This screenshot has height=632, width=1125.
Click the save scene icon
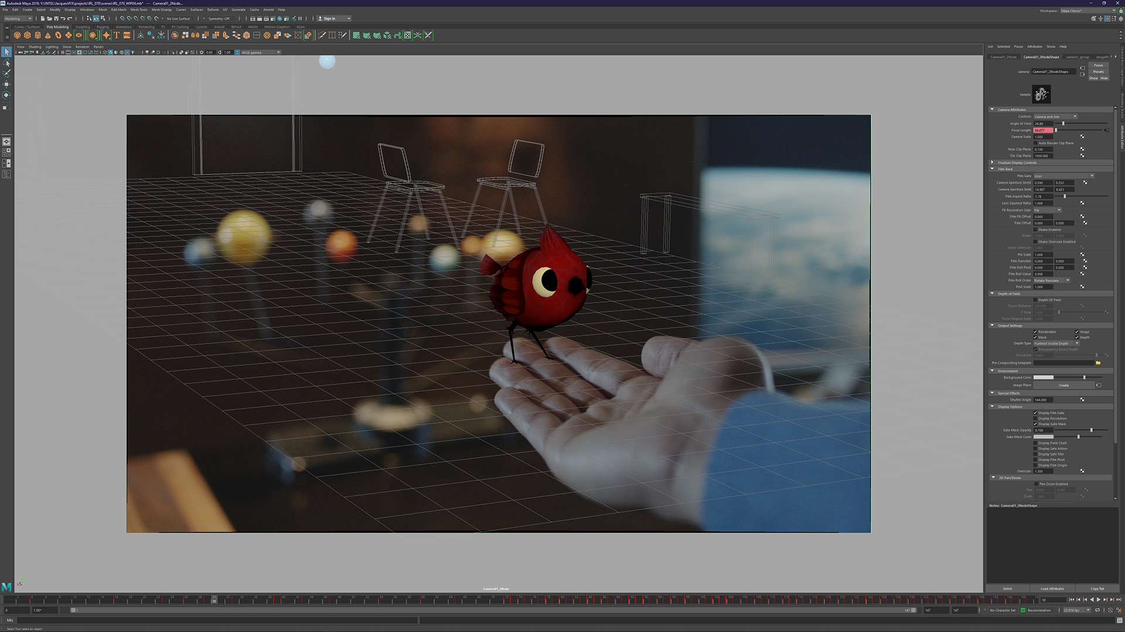[x=56, y=19]
